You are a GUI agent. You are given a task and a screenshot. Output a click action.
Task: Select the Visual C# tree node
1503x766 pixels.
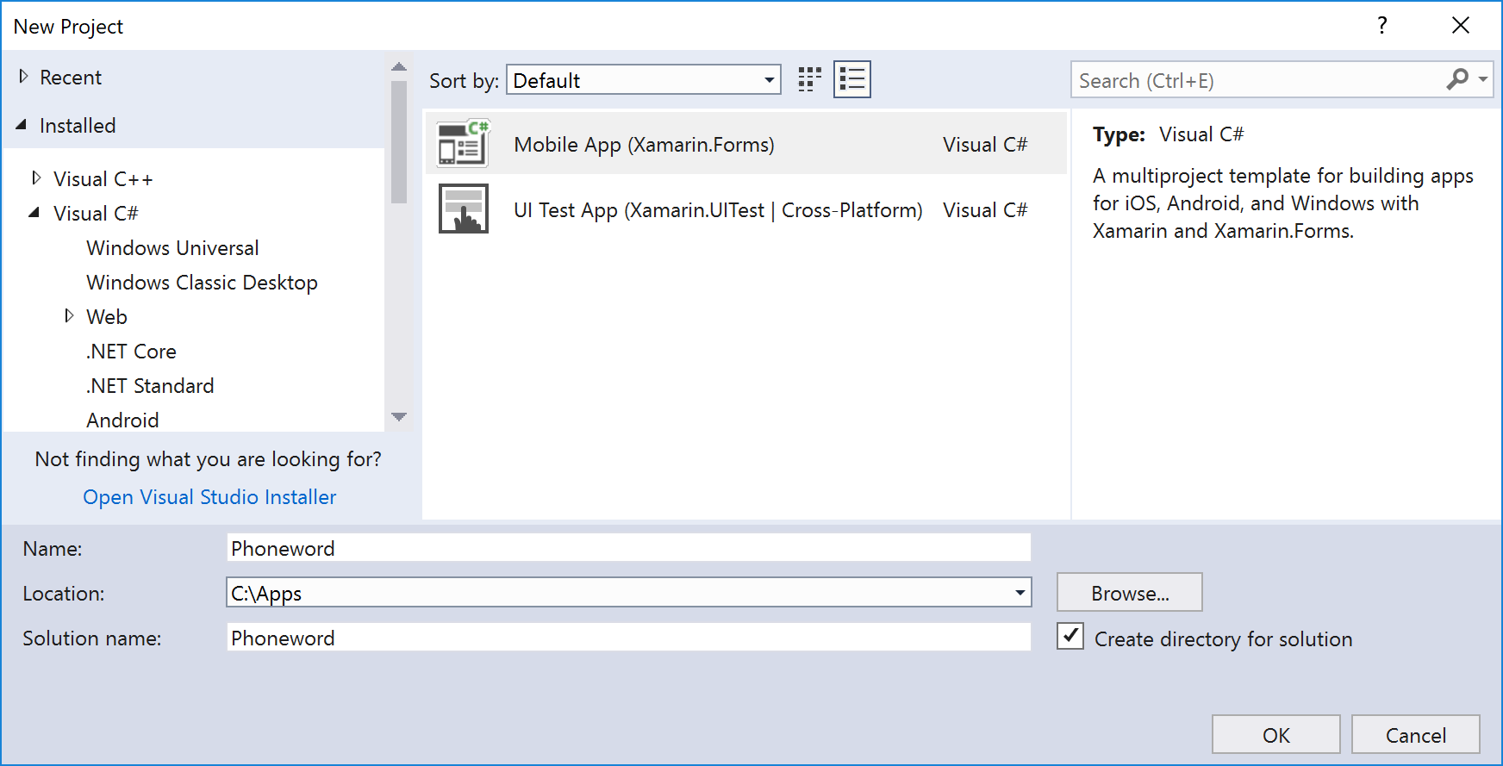click(96, 214)
